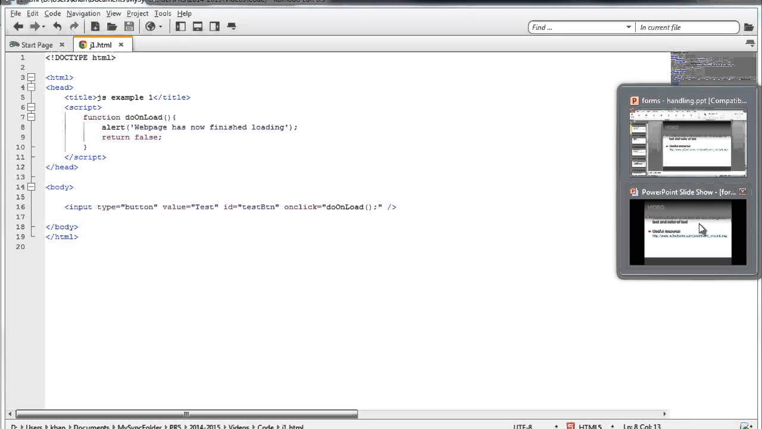Click the HTML5 language icon in status bar
The image size is (762, 429).
(570, 426)
